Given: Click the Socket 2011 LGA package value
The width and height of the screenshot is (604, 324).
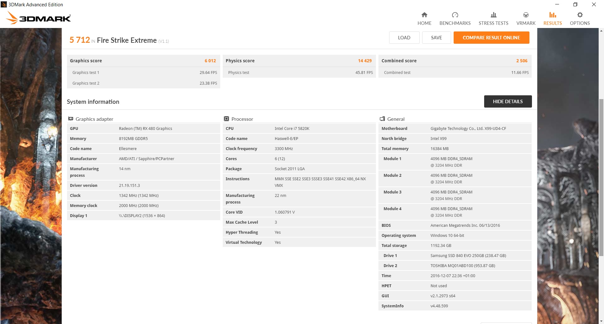Looking at the screenshot, I should (290, 169).
